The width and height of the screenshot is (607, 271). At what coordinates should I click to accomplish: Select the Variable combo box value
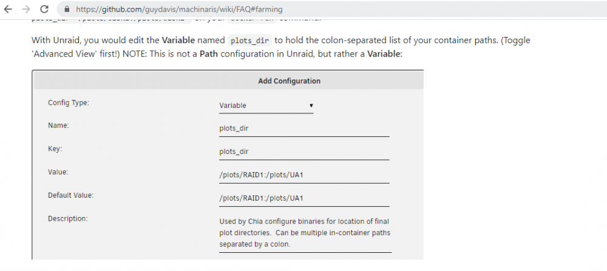[x=266, y=105]
